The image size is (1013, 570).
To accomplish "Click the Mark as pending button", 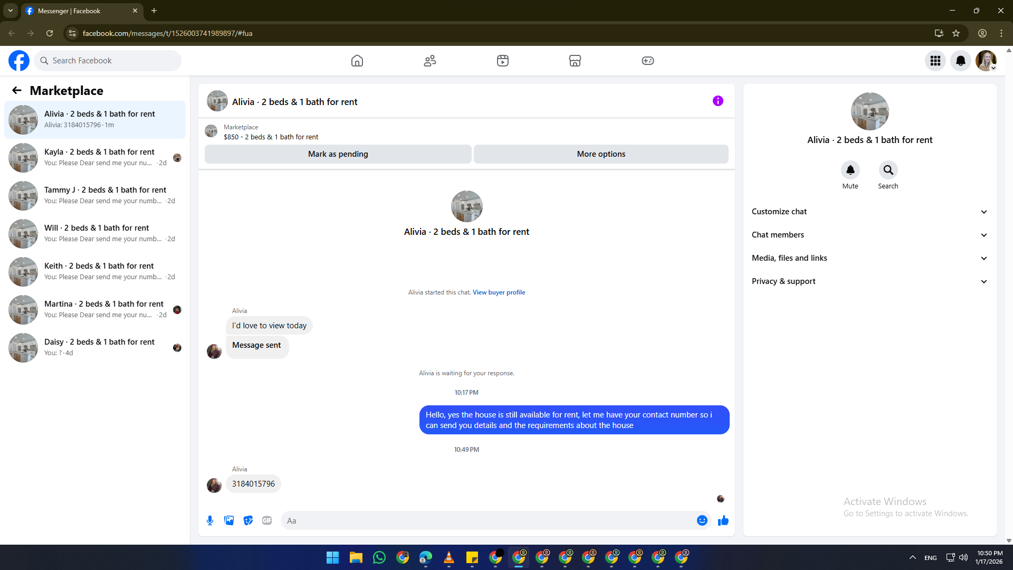I will pos(338,154).
